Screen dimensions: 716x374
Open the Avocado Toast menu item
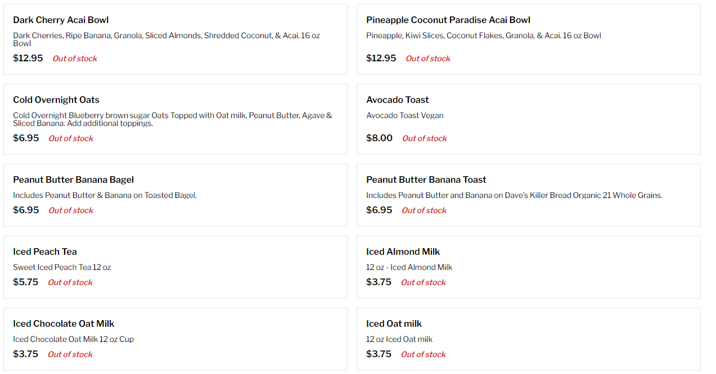[397, 100]
